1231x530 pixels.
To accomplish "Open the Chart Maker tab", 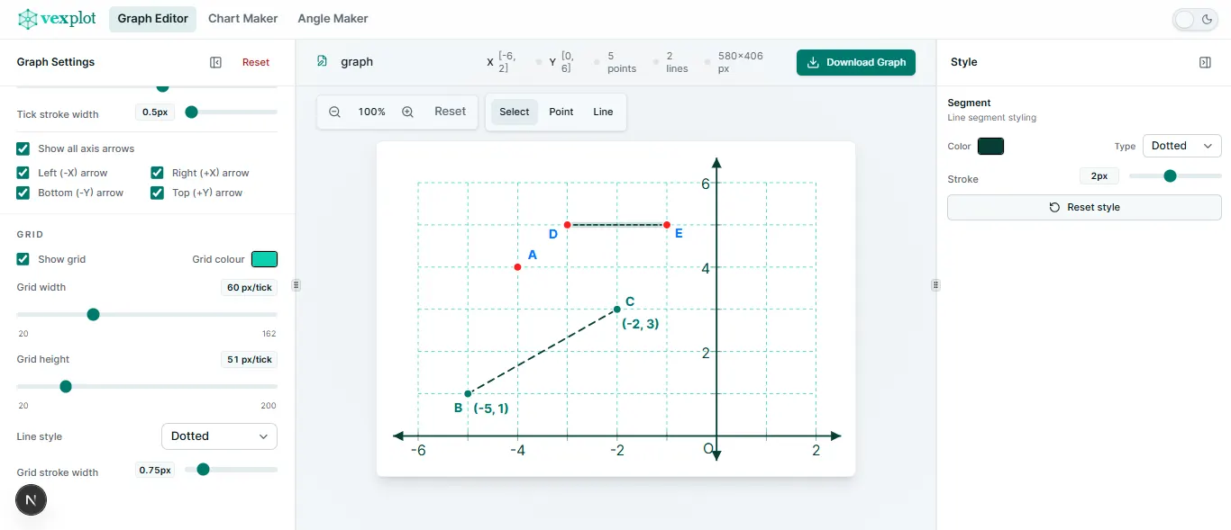I will [242, 19].
